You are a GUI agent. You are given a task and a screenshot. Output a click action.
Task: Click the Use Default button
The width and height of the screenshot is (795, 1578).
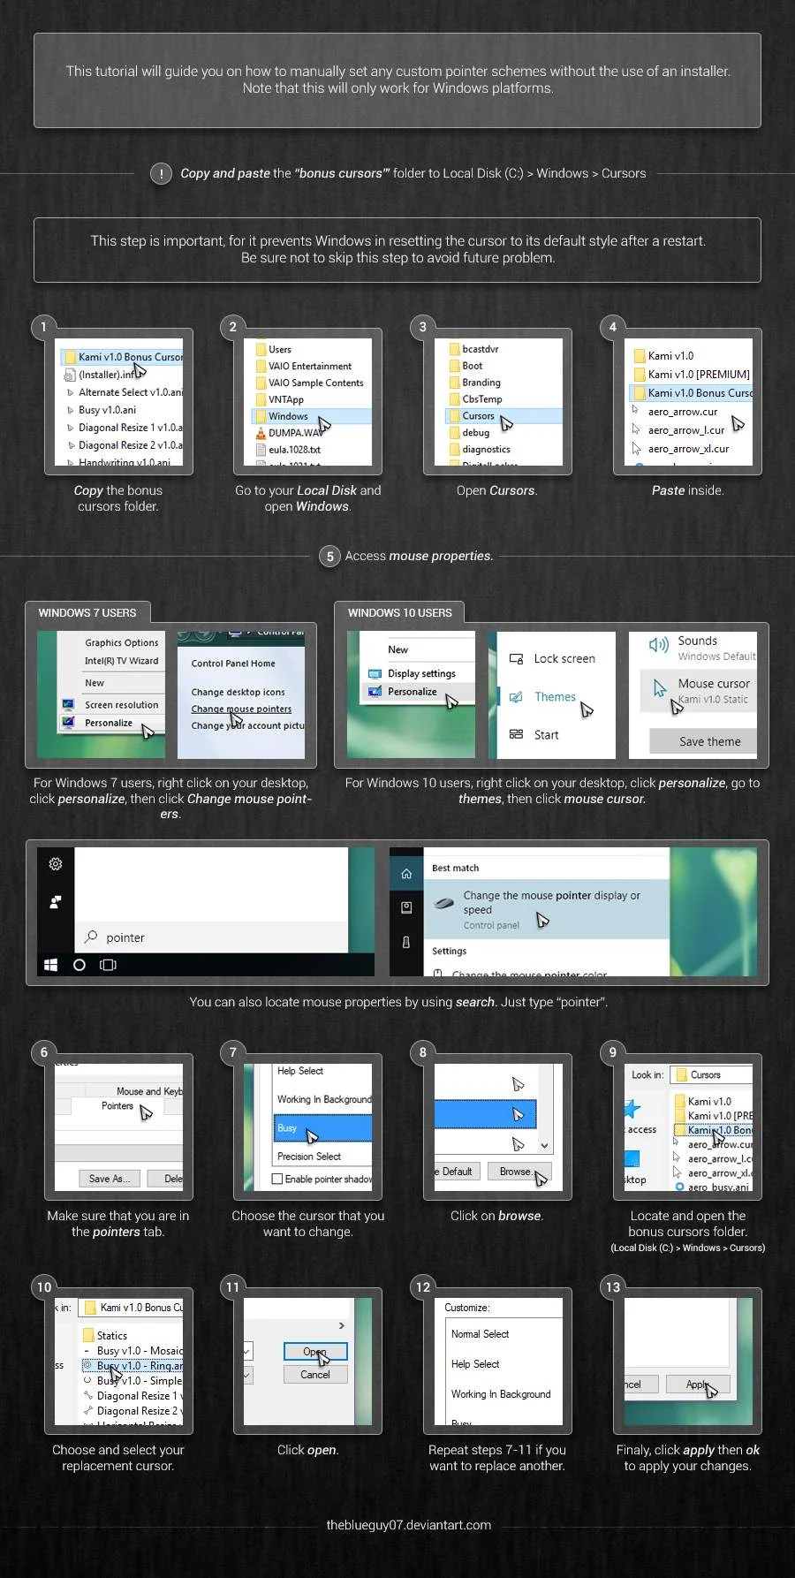[x=456, y=1172]
